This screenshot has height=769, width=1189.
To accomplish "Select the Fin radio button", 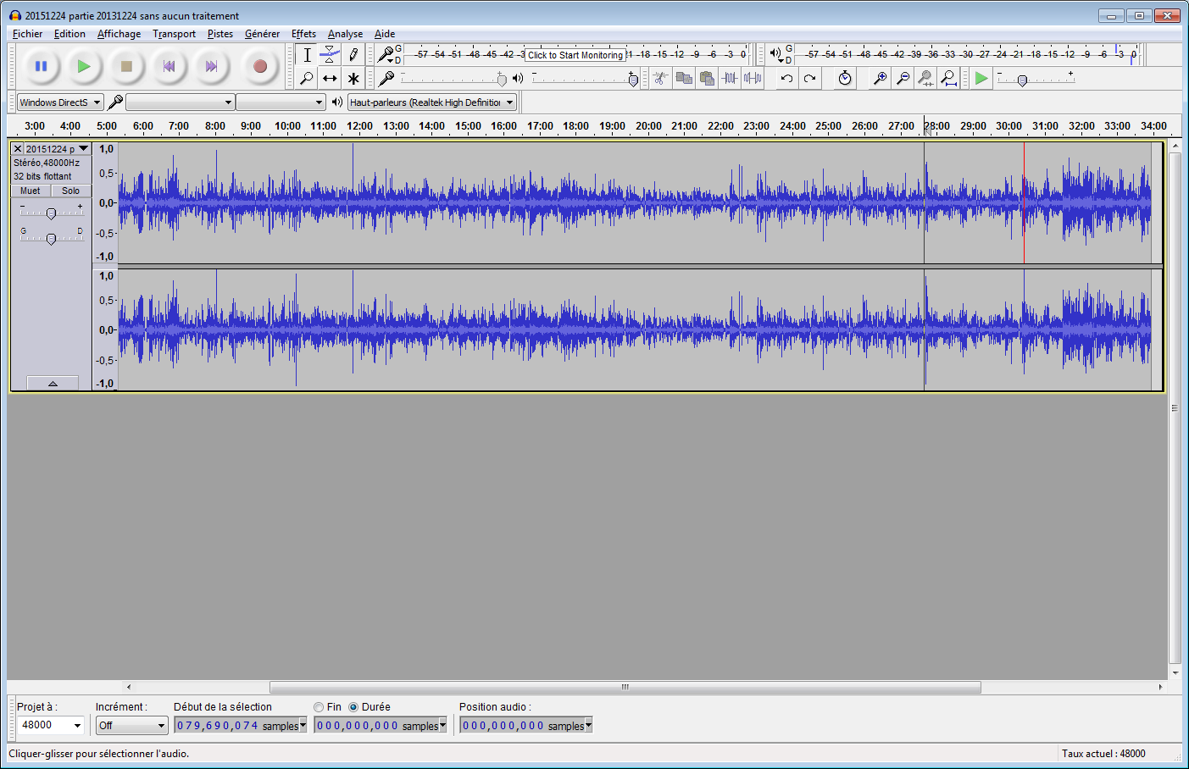I will point(319,707).
